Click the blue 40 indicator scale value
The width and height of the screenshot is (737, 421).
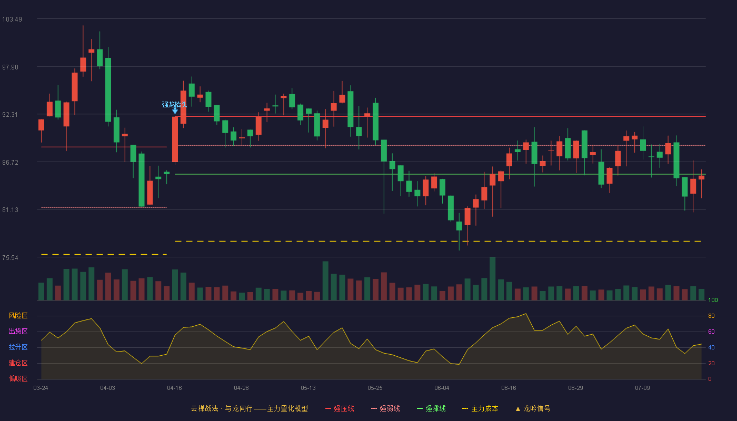(711, 347)
